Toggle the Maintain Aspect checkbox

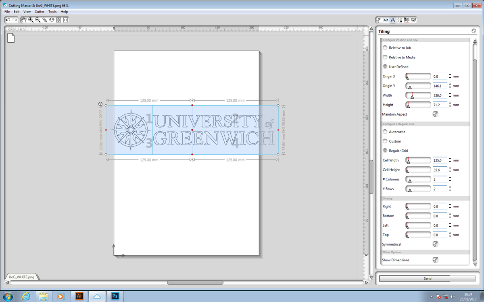pyautogui.click(x=435, y=114)
